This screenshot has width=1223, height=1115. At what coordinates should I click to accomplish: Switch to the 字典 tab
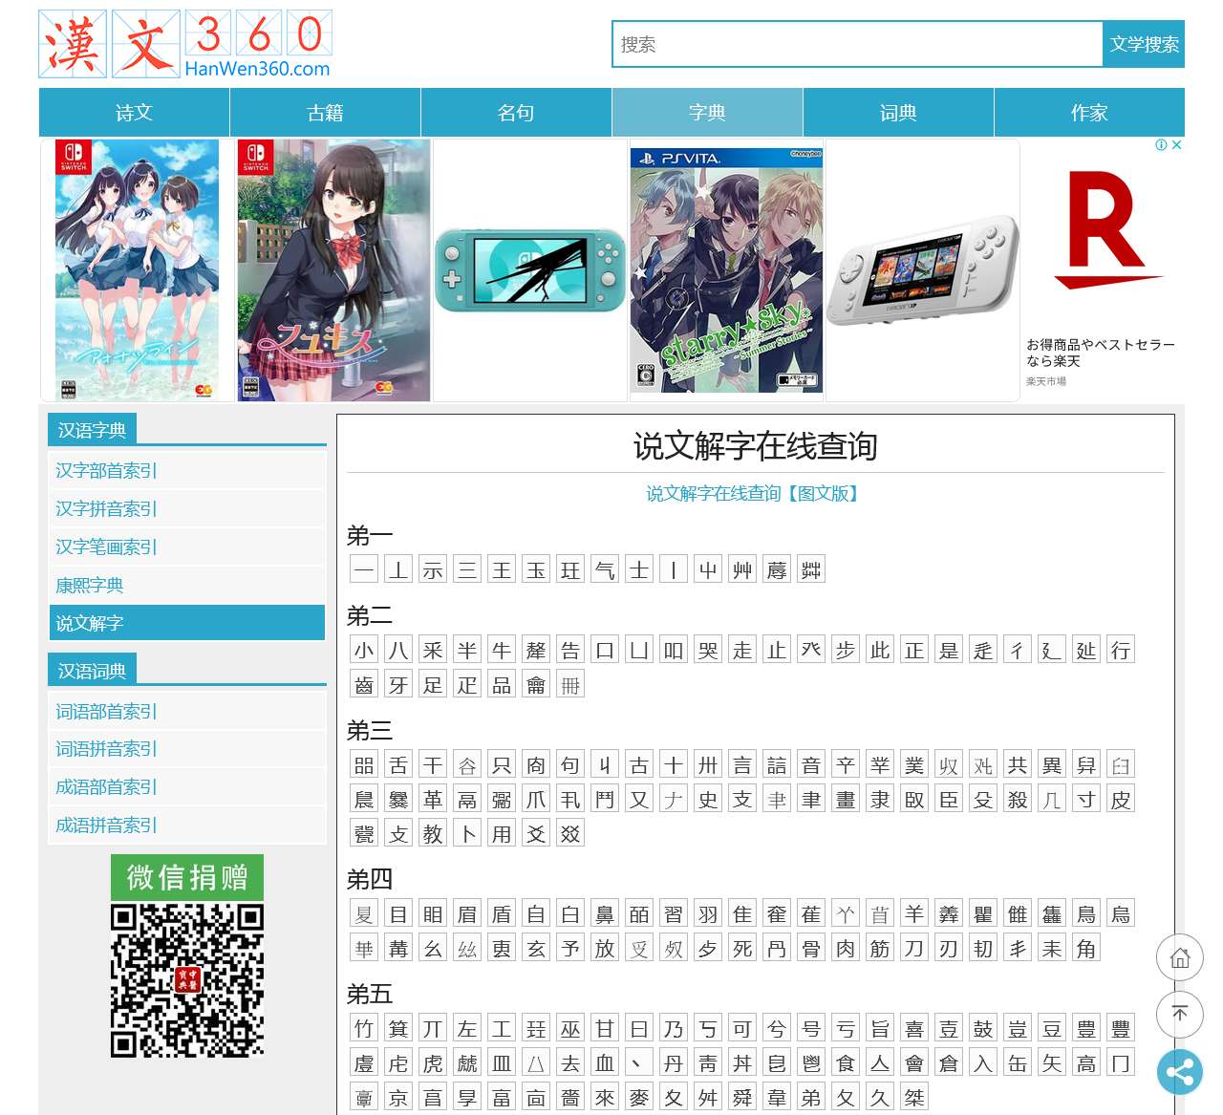coord(707,112)
